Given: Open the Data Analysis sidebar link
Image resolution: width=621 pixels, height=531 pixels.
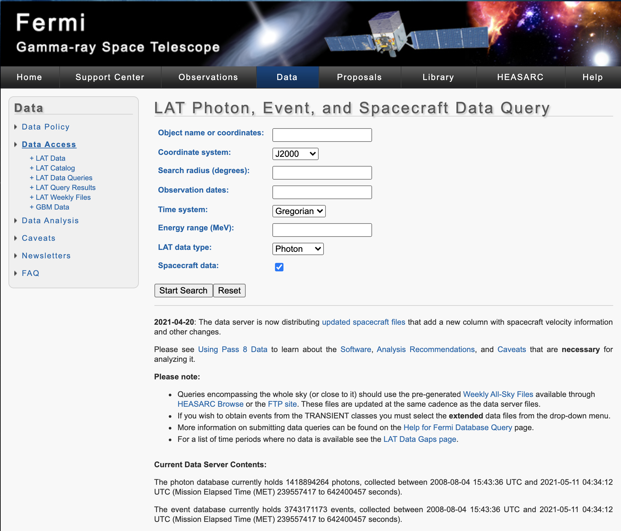Looking at the screenshot, I should pyautogui.click(x=50, y=221).
